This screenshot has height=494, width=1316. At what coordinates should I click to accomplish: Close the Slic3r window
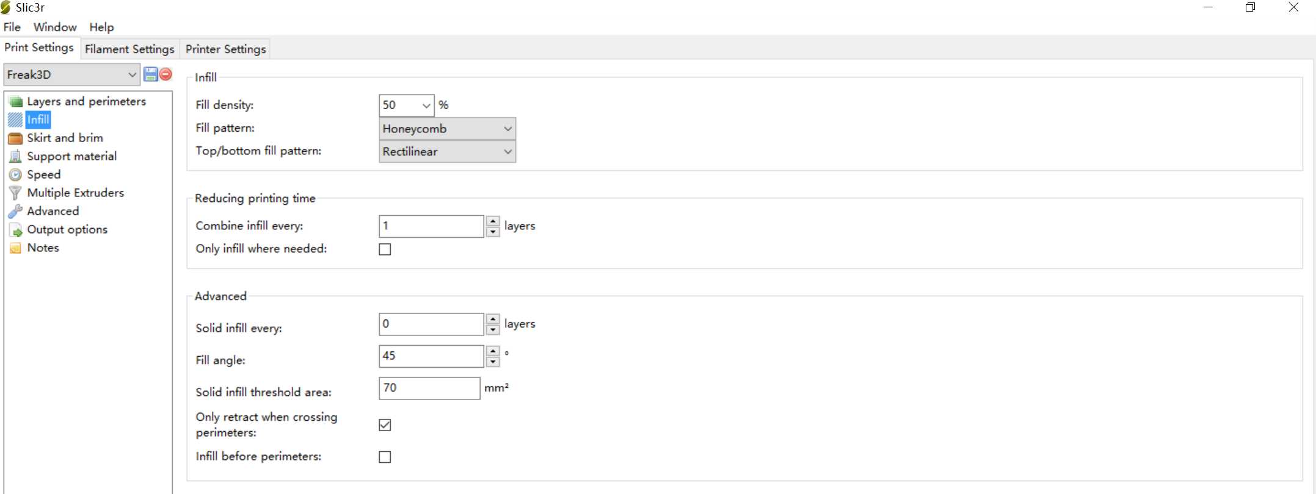click(x=1293, y=7)
